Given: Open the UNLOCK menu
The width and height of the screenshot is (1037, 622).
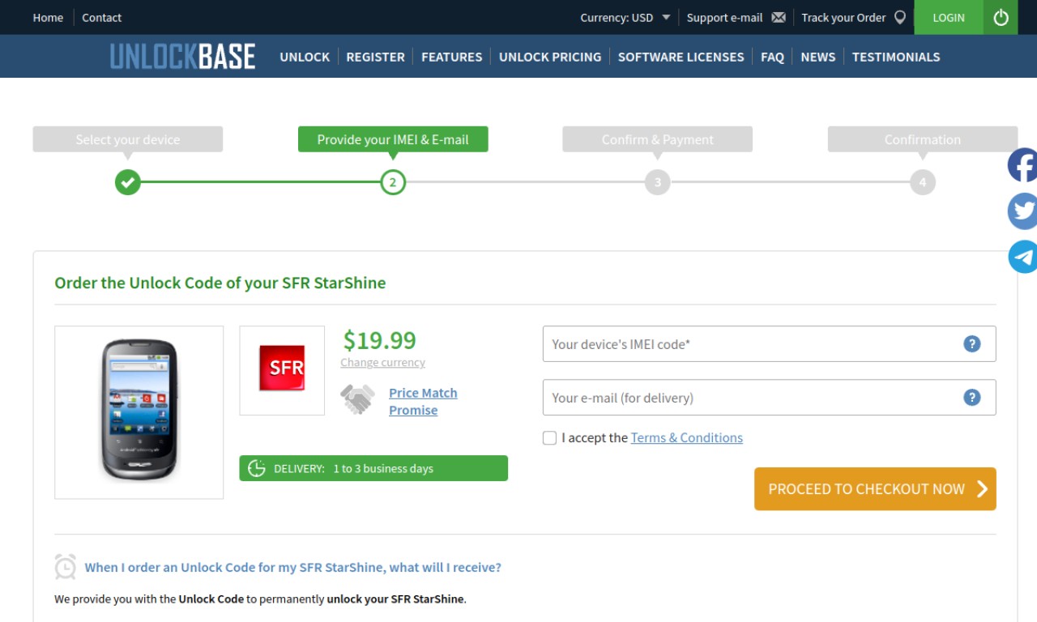Looking at the screenshot, I should click(x=305, y=57).
